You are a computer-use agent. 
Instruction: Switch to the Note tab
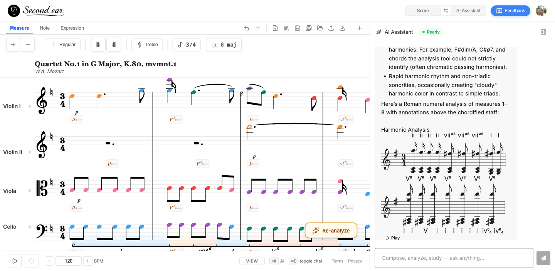click(x=45, y=28)
